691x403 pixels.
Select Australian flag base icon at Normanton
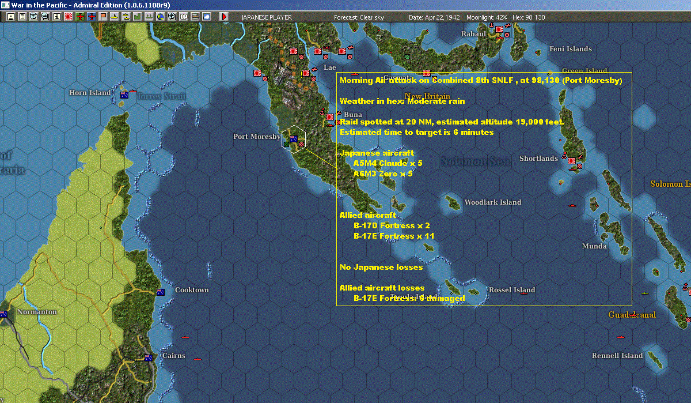coord(4,314)
